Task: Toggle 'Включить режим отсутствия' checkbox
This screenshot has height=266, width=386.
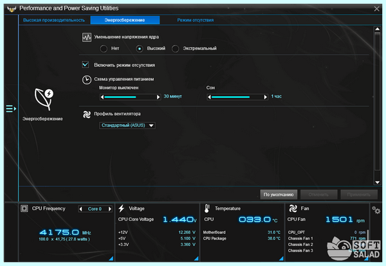Action: pos(86,65)
